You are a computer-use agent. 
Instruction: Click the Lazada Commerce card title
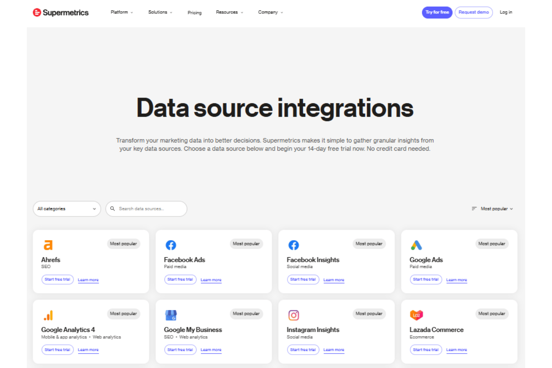[436, 330]
